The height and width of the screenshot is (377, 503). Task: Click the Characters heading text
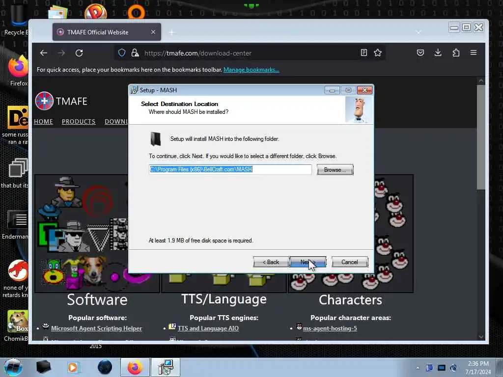(351, 300)
